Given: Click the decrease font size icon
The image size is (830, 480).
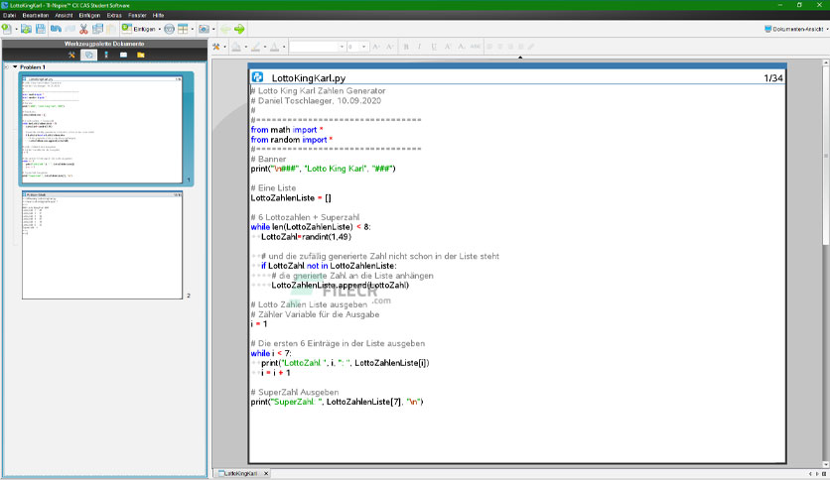Looking at the screenshot, I should 390,47.
